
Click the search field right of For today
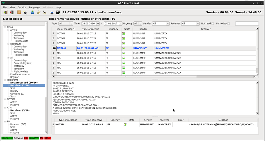(x=246, y=24)
